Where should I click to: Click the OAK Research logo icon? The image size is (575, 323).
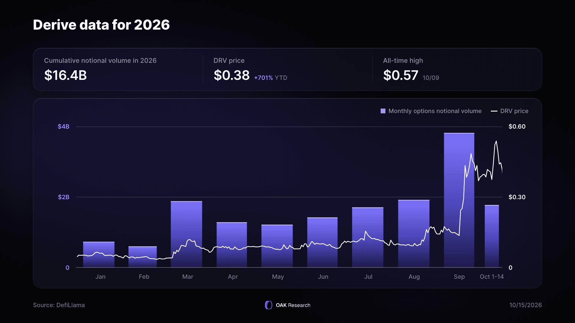tap(269, 305)
